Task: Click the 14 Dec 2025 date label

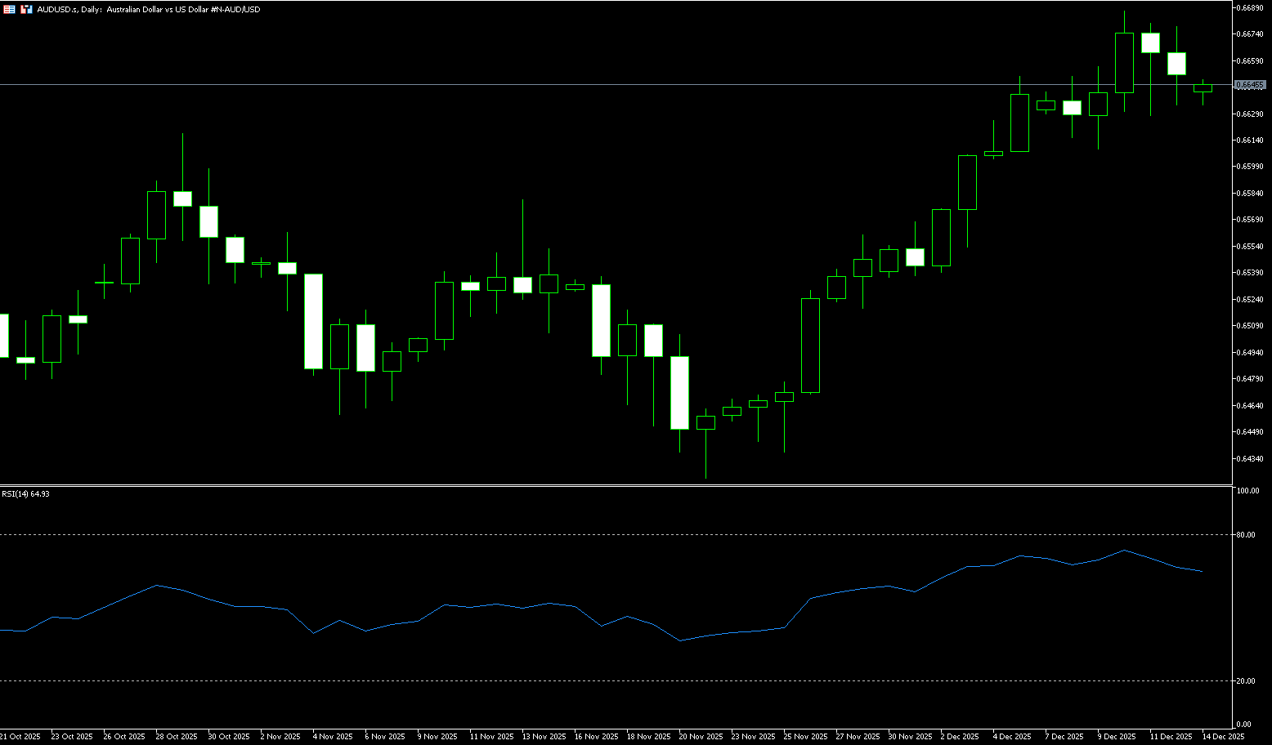Action: click(1223, 736)
